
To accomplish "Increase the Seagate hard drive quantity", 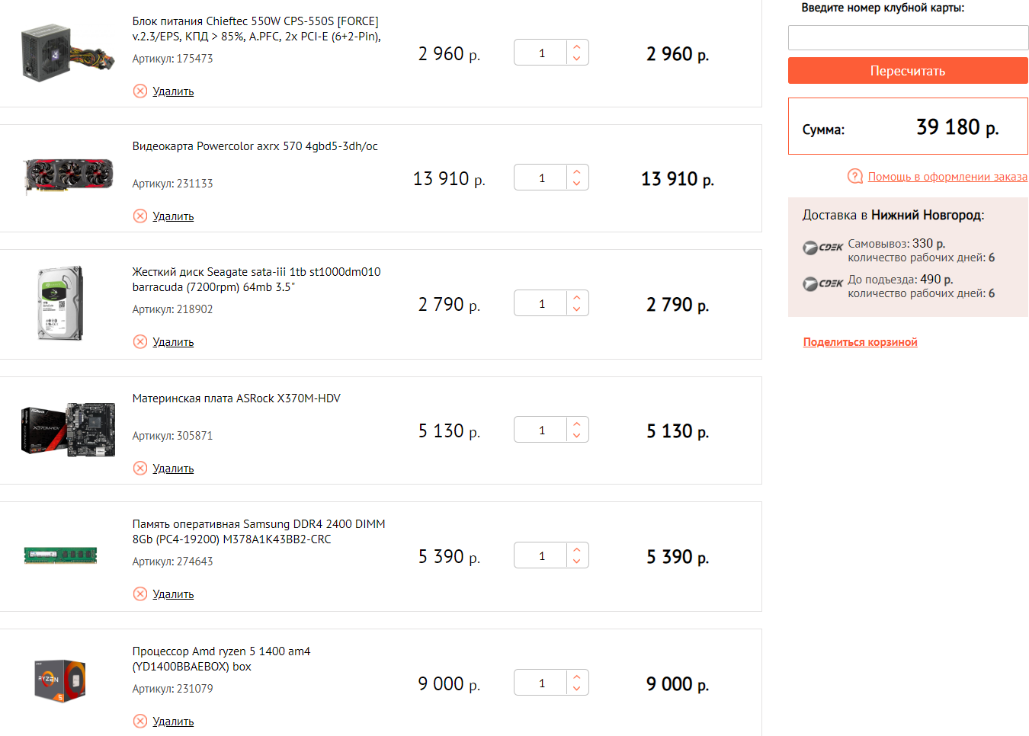I will coord(577,298).
